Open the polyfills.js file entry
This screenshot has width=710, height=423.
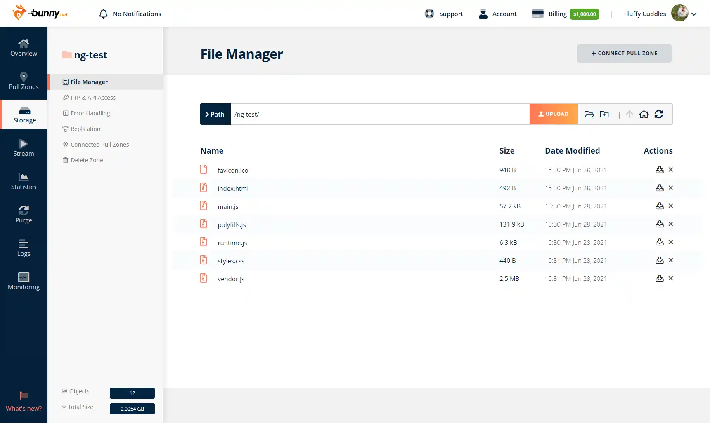232,224
